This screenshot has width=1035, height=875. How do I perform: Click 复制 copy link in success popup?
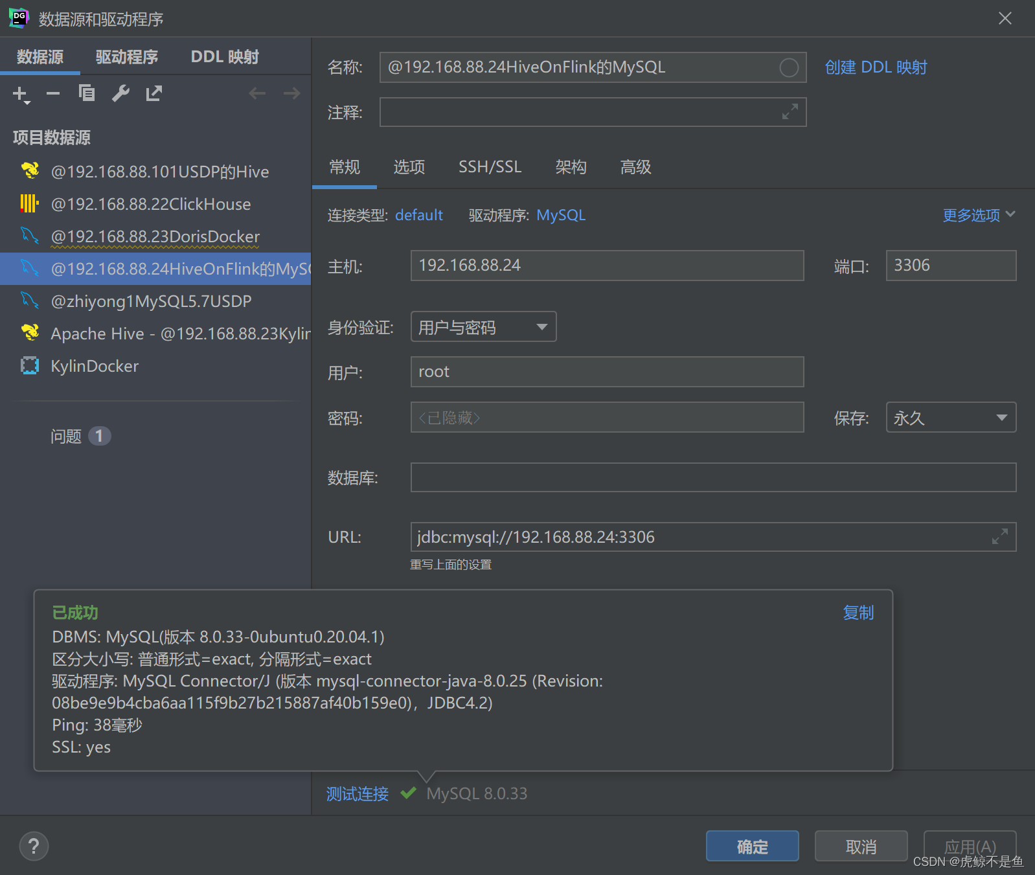click(858, 613)
